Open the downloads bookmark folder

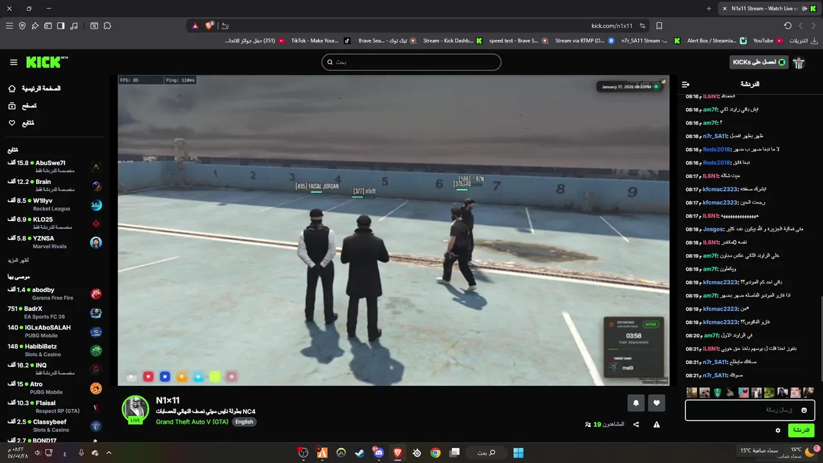click(803, 41)
